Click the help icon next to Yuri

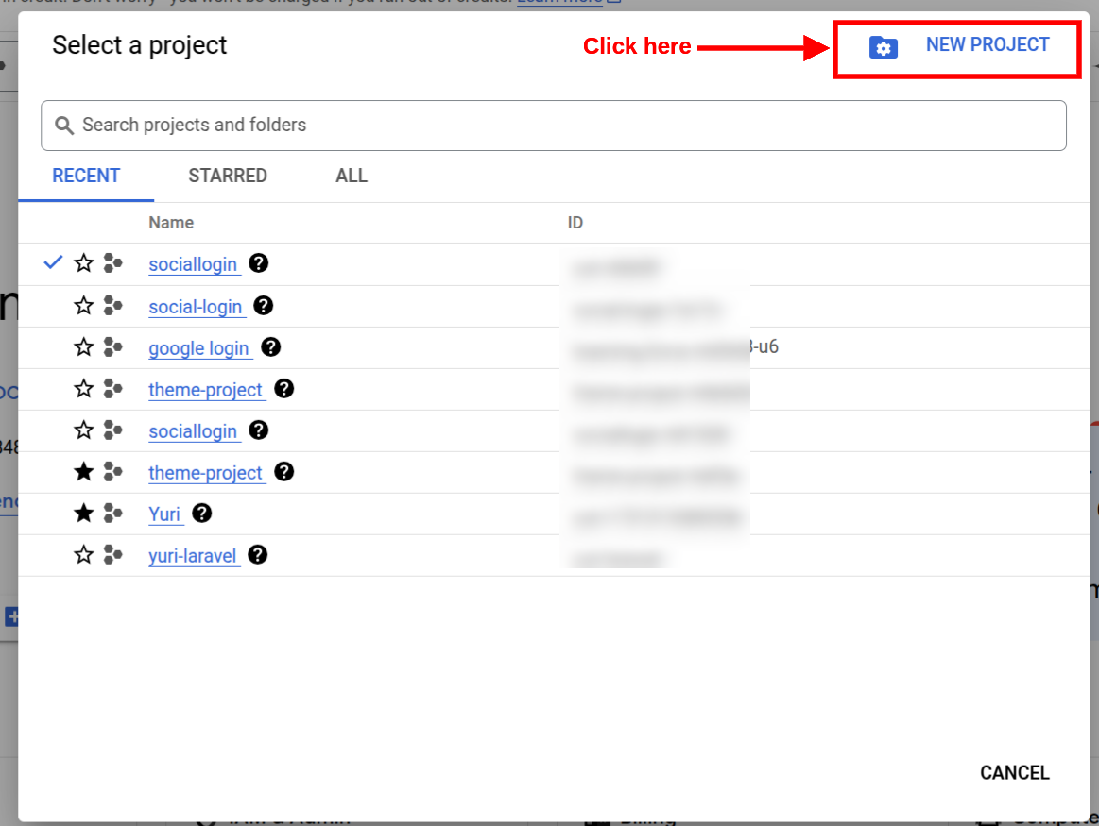(x=201, y=514)
